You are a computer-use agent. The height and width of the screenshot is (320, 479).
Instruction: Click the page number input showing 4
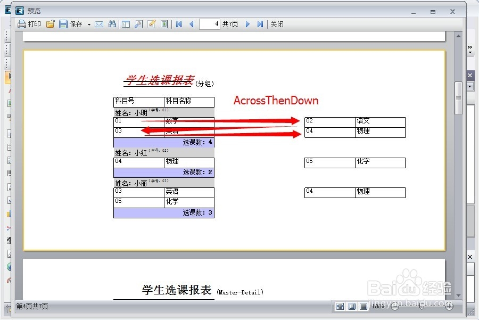[x=210, y=24]
